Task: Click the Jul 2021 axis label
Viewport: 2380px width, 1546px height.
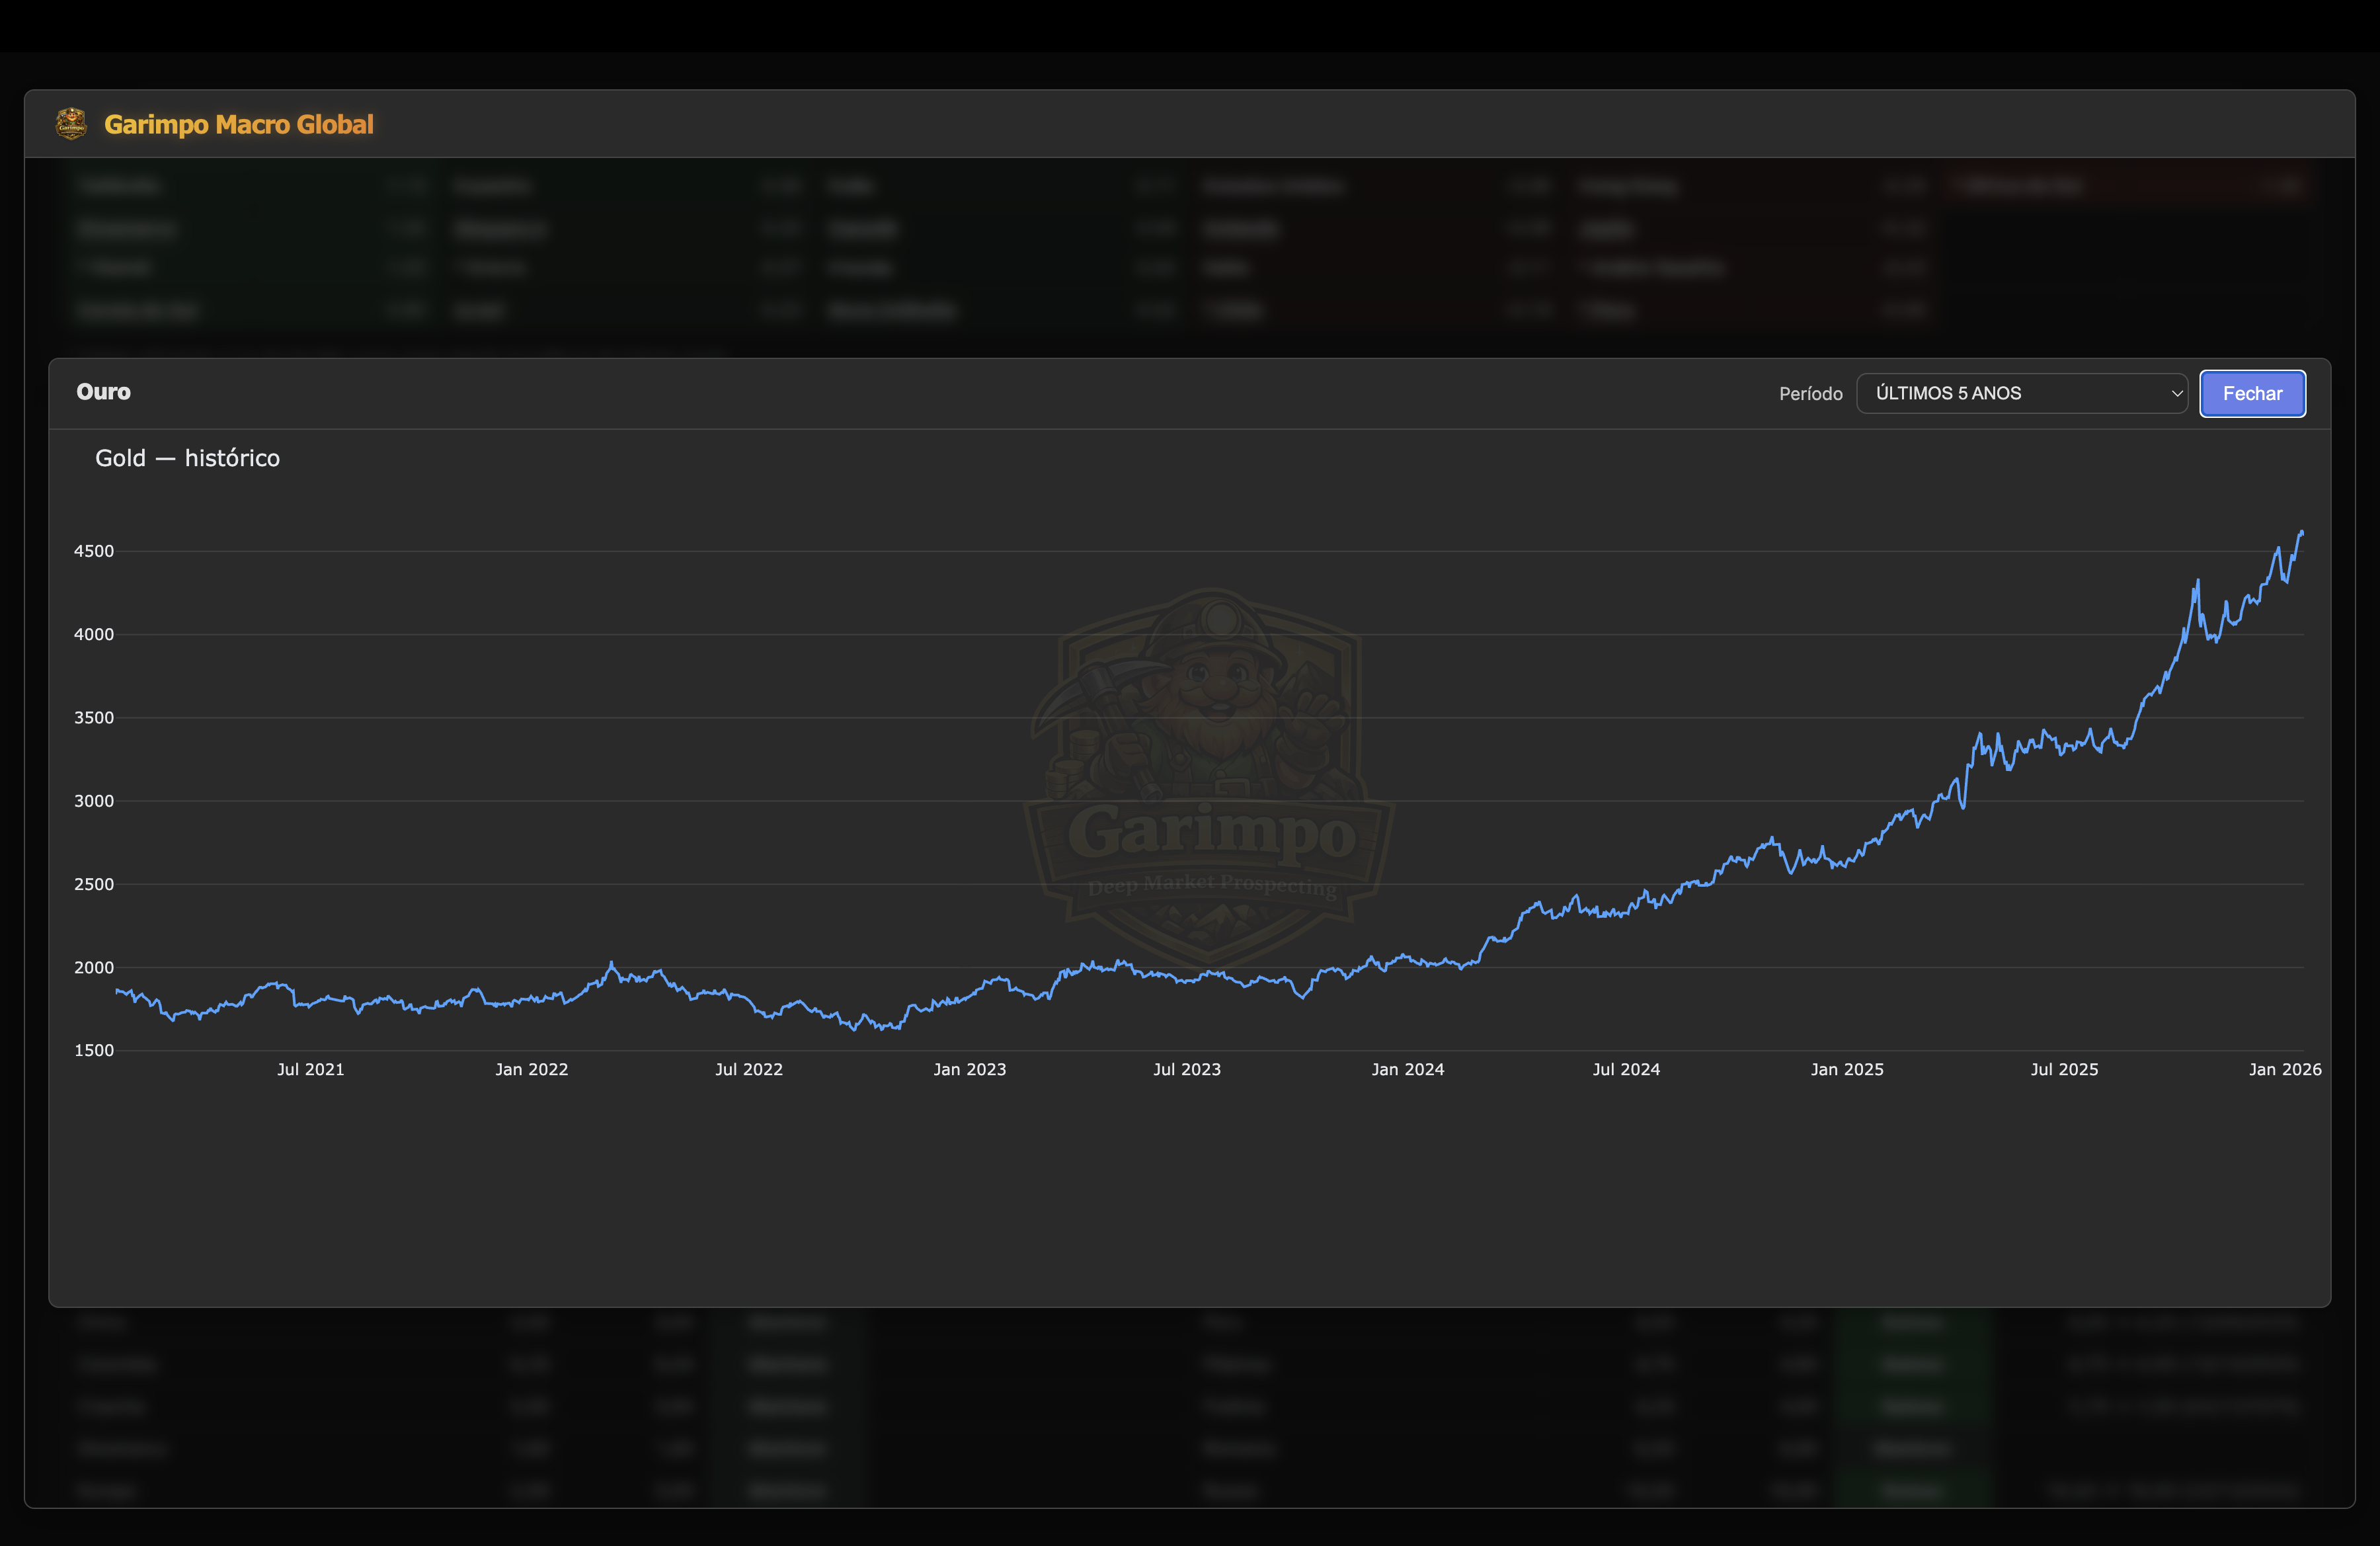Action: point(310,1069)
